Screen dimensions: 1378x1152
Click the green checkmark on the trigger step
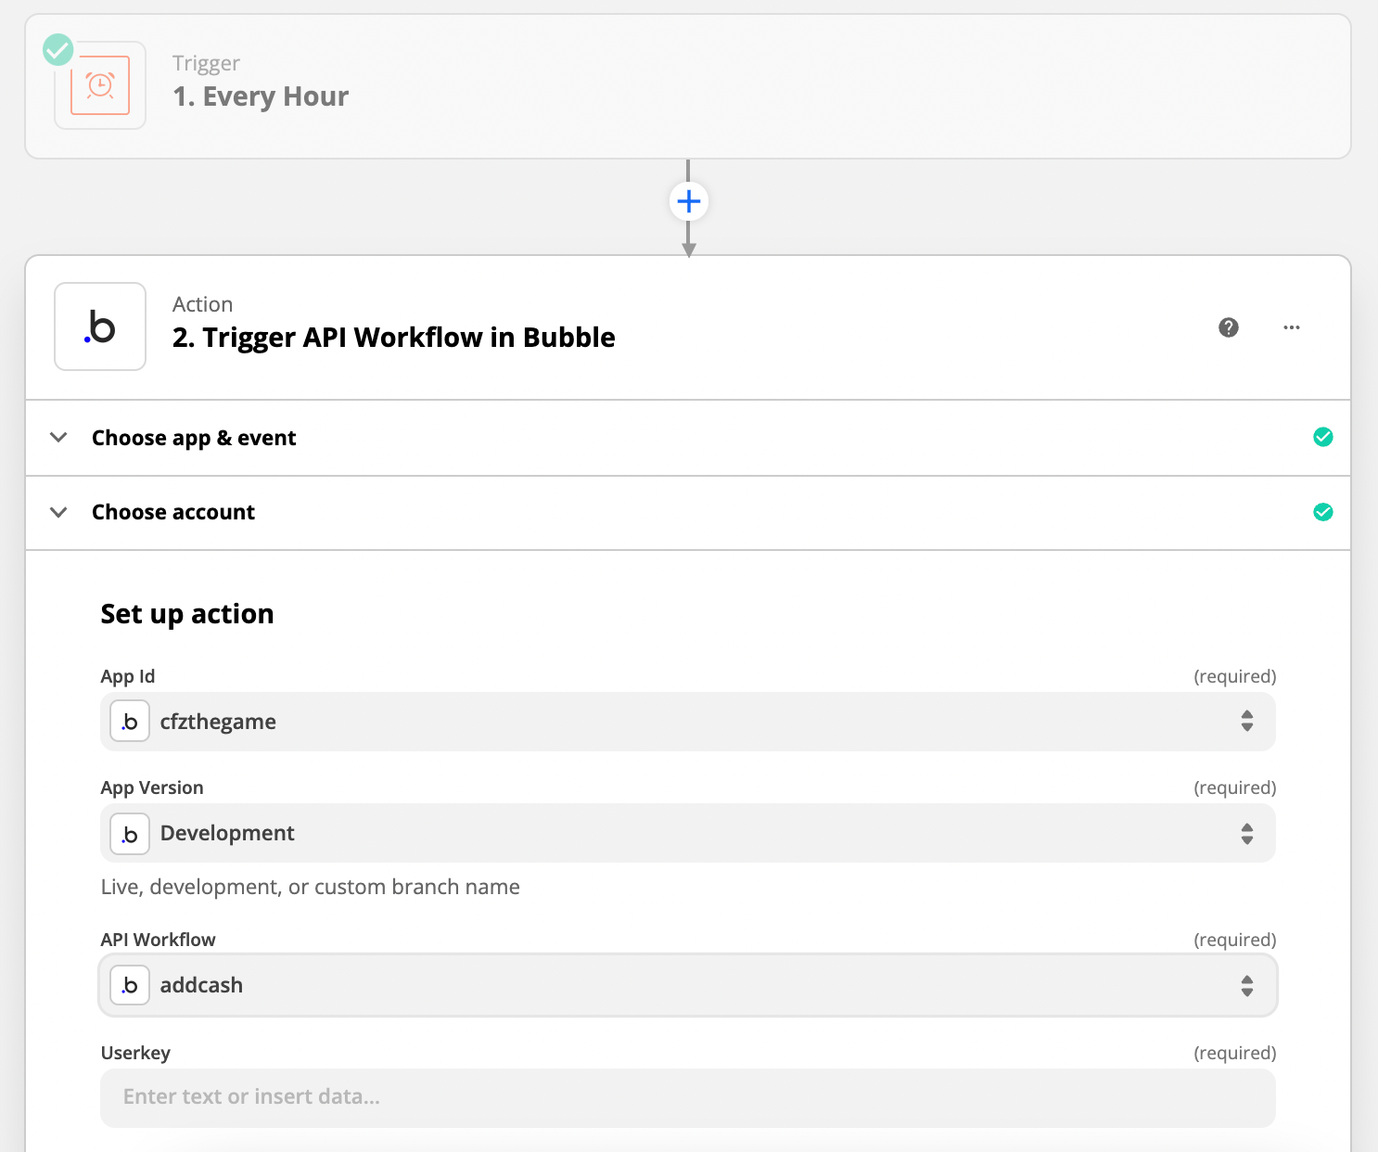58,49
